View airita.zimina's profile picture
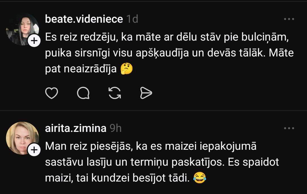Image resolution: width=307 pixels, height=194 pixels. [22, 138]
